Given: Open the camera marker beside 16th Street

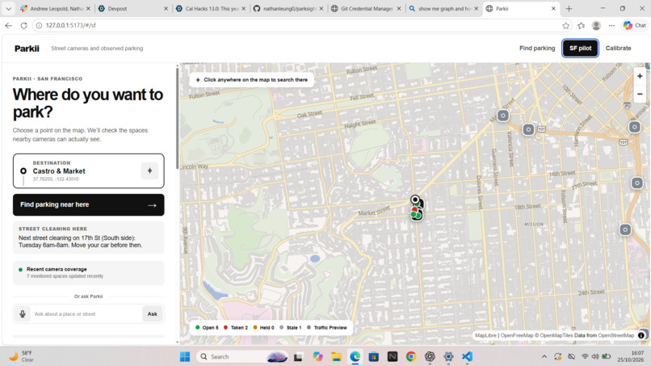Looking at the screenshot, I should pyautogui.click(x=637, y=183).
